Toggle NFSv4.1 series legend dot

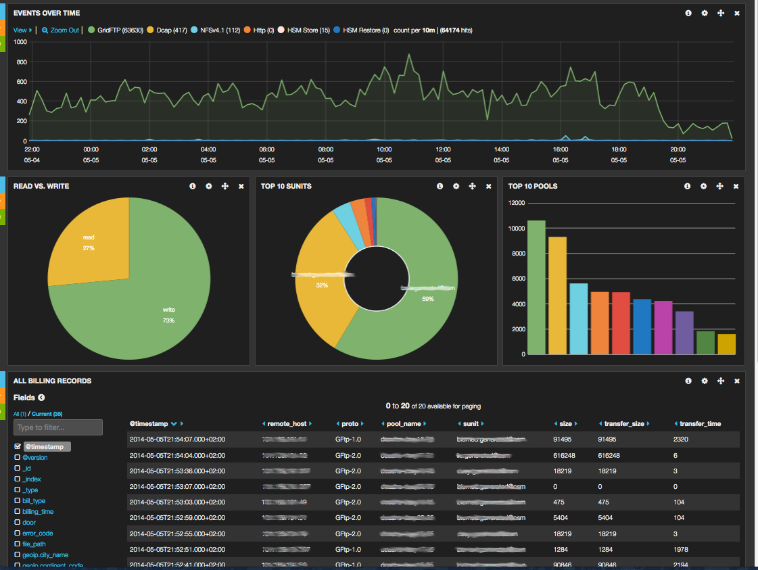coord(194,30)
